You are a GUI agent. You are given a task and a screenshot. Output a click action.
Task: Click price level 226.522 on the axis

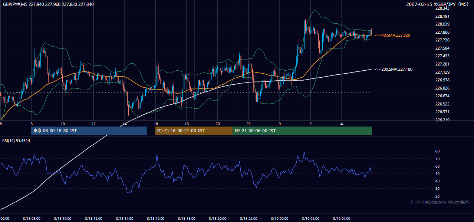[x=442, y=104]
